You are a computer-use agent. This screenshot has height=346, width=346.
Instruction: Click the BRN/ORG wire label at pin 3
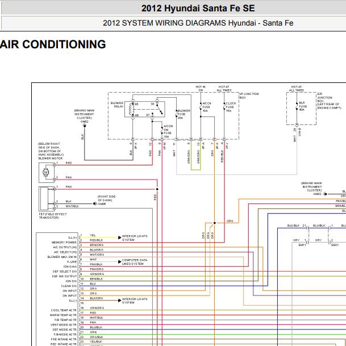[x=97, y=245]
